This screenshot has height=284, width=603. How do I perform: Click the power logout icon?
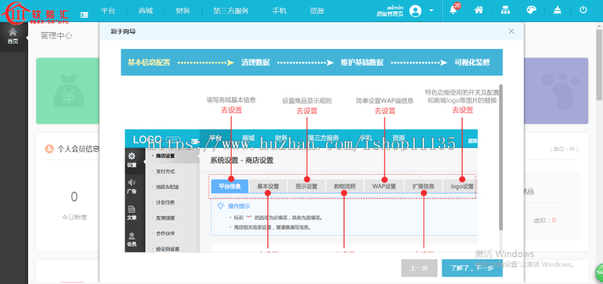click(583, 11)
